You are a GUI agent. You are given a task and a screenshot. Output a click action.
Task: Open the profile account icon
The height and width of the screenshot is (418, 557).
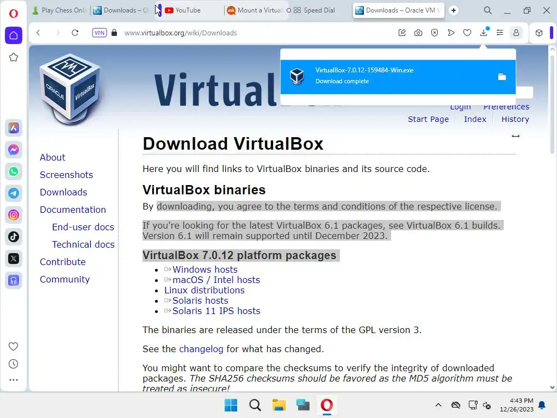click(x=516, y=33)
